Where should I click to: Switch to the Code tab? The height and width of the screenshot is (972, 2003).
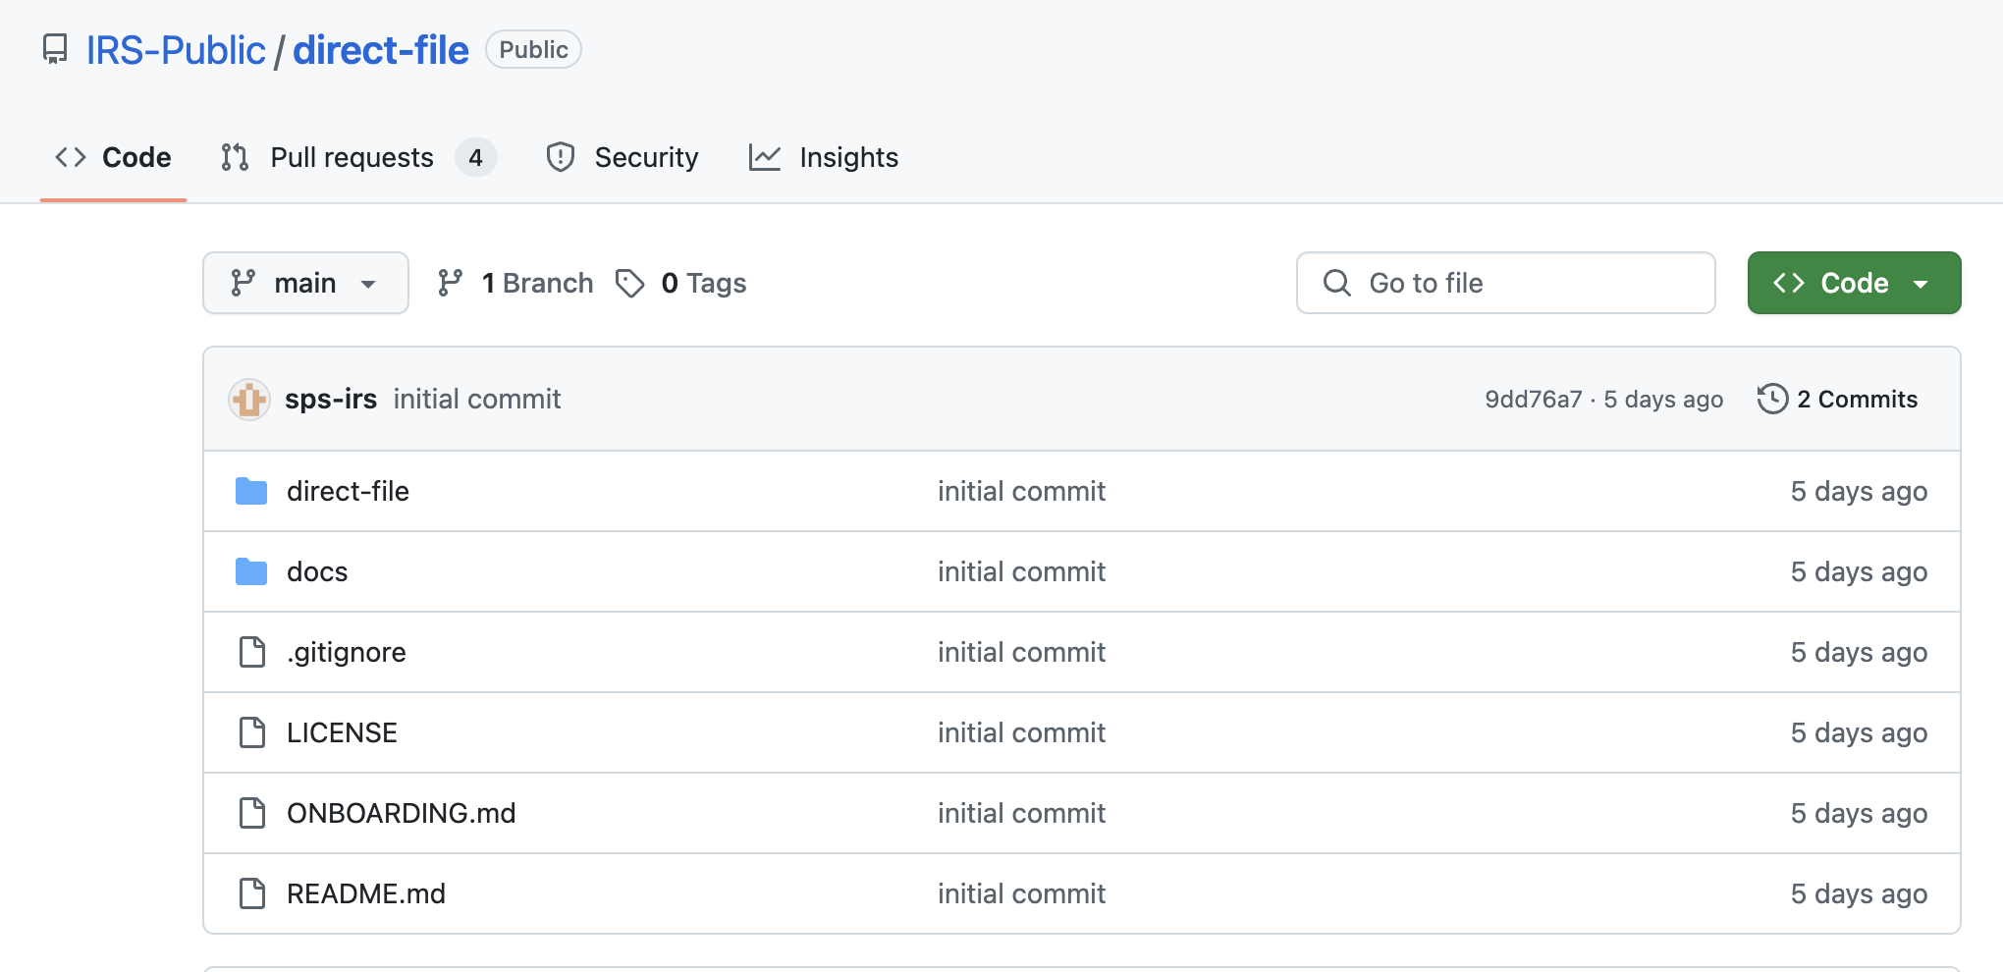[x=113, y=157]
